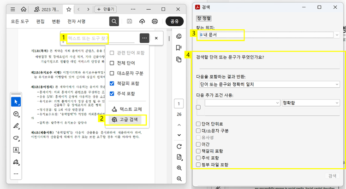Show more tools in left toolbar

tap(16, 174)
